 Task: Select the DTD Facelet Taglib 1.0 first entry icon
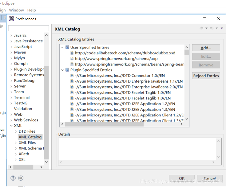point(72,92)
